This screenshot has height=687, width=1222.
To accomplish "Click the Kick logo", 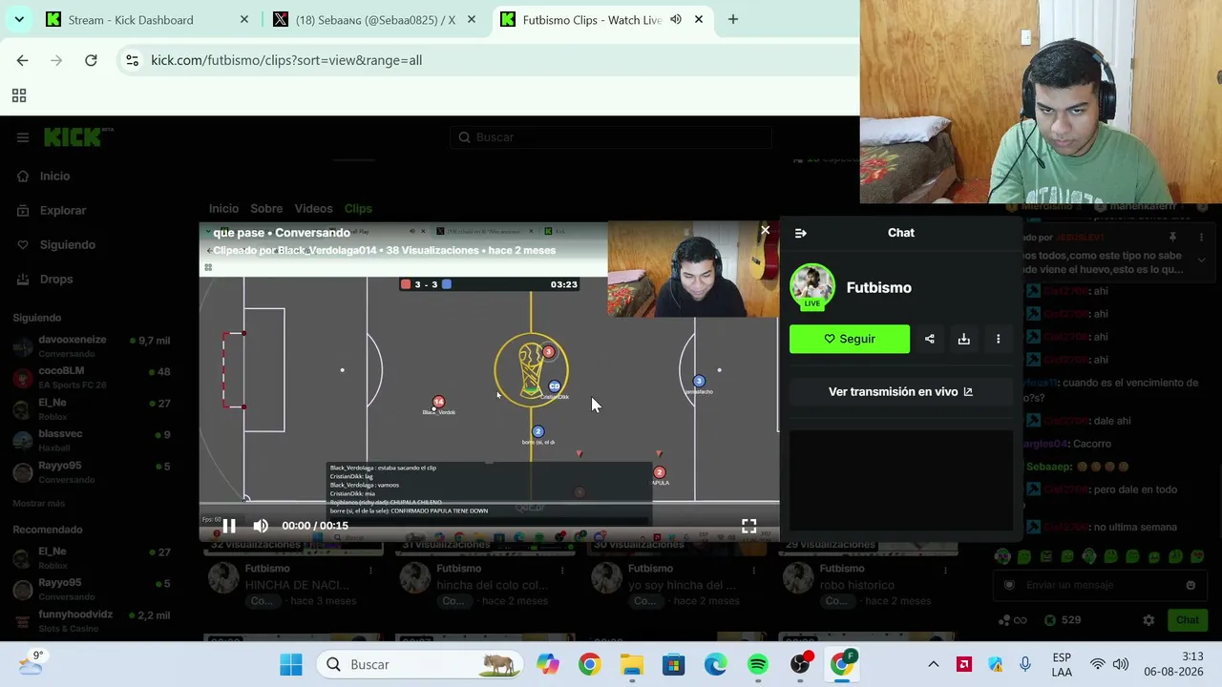I will [78, 137].
